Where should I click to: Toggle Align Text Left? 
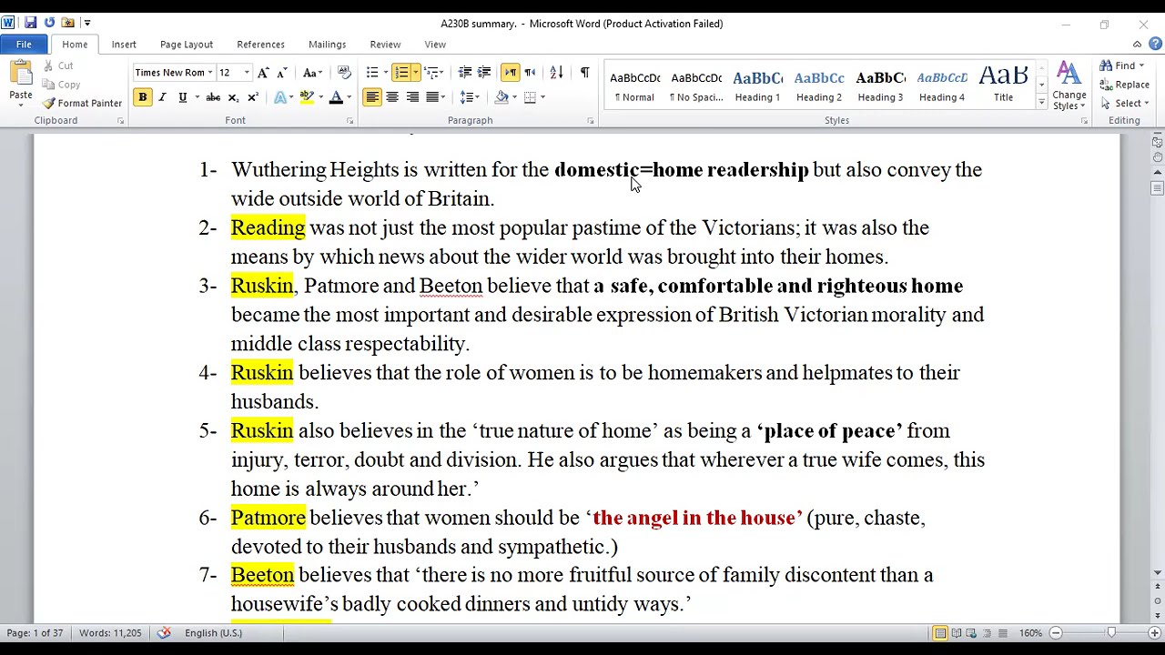(x=372, y=97)
